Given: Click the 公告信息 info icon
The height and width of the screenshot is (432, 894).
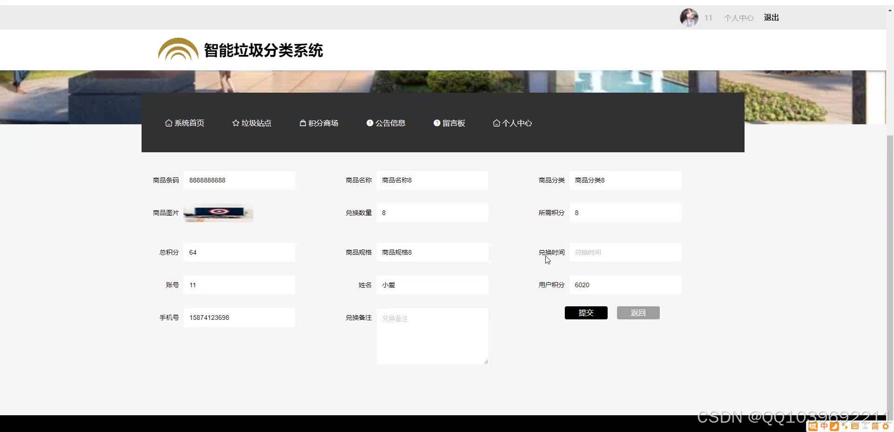Looking at the screenshot, I should [370, 123].
